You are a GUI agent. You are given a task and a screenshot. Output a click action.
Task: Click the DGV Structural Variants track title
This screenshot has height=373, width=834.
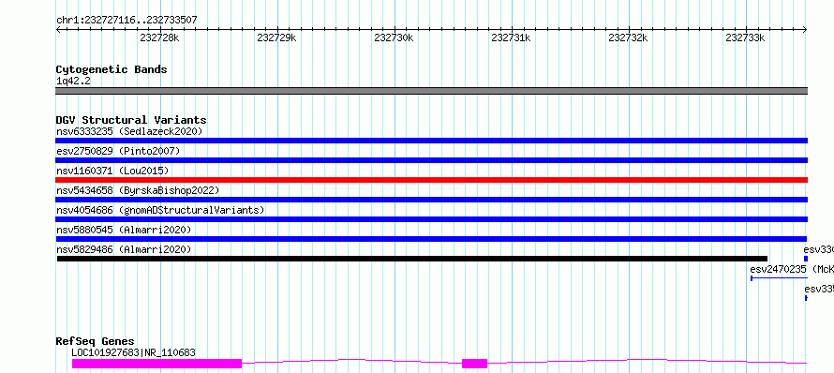[x=131, y=120]
